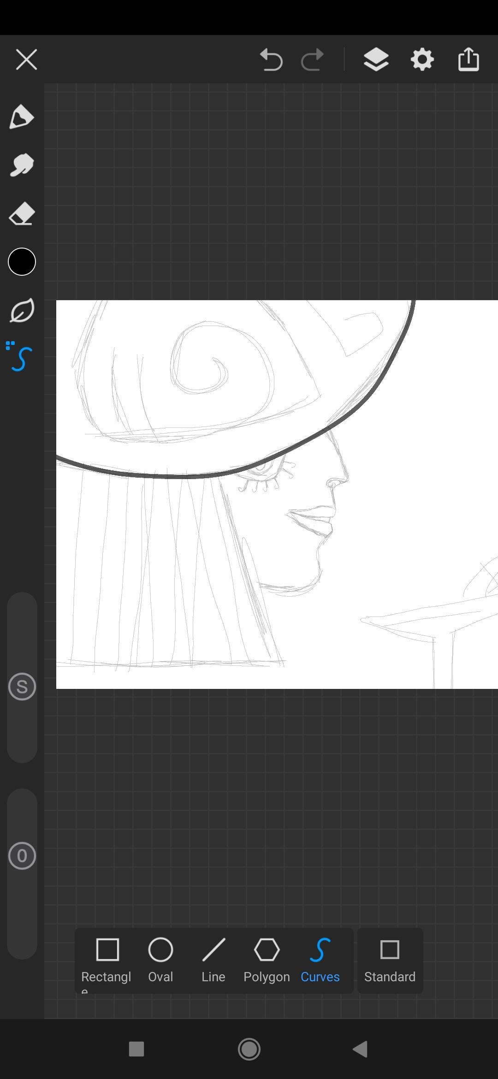The image size is (498, 1079).
Task: Choose the Oval shape
Action: 160,960
